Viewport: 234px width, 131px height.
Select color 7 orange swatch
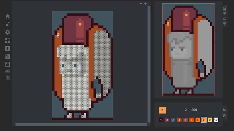pyautogui.click(x=197, y=120)
